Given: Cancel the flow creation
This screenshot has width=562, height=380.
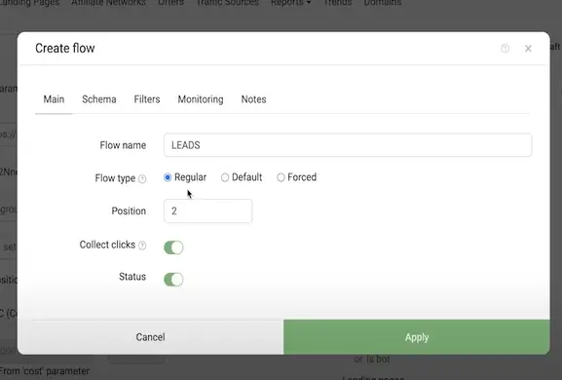Looking at the screenshot, I should [150, 337].
